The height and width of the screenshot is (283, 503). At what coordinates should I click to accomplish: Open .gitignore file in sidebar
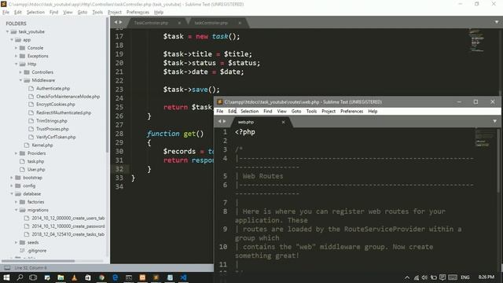click(x=37, y=251)
